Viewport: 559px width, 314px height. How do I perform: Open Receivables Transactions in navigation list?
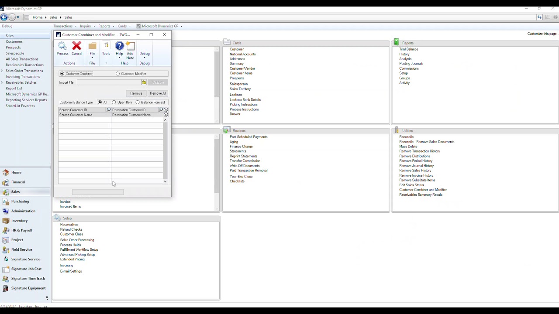pyautogui.click(x=24, y=65)
